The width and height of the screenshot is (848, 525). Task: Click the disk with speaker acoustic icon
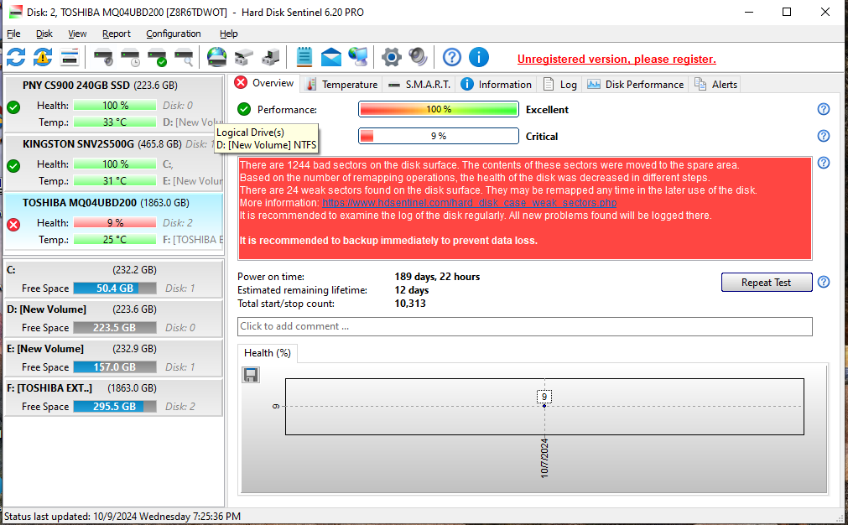pyautogui.click(x=103, y=57)
